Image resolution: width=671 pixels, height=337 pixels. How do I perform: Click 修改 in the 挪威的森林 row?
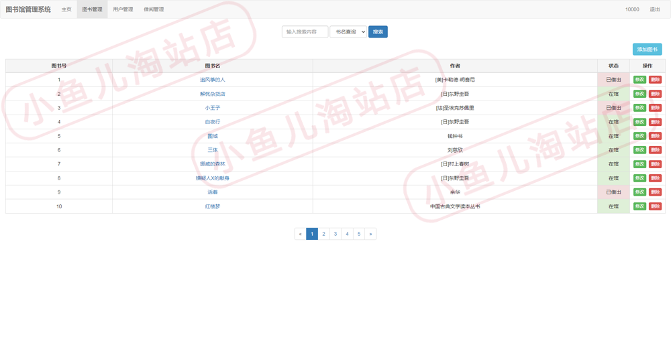639,164
